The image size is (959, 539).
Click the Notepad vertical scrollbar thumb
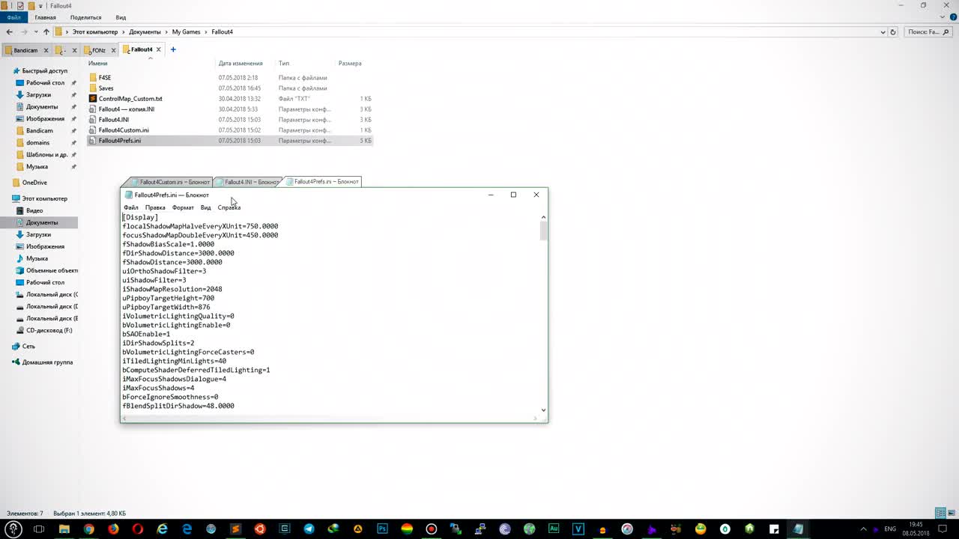click(x=543, y=231)
